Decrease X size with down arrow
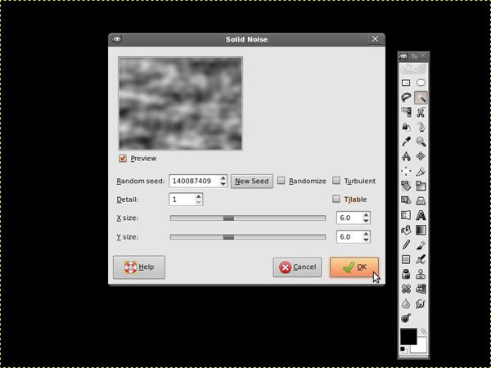This screenshot has height=368, width=491. pyautogui.click(x=366, y=221)
